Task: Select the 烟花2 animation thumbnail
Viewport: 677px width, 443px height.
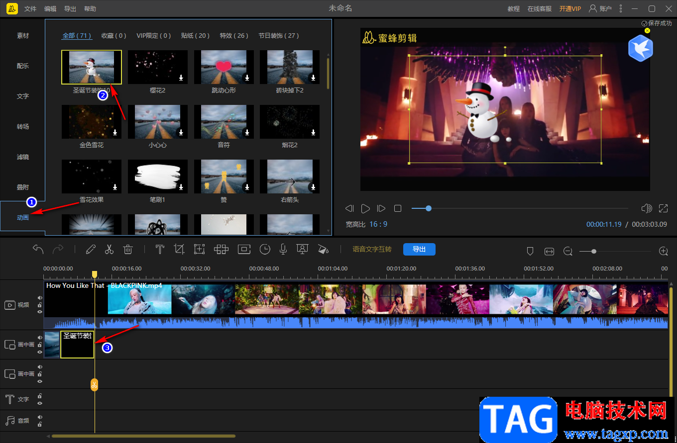Action: coord(290,122)
